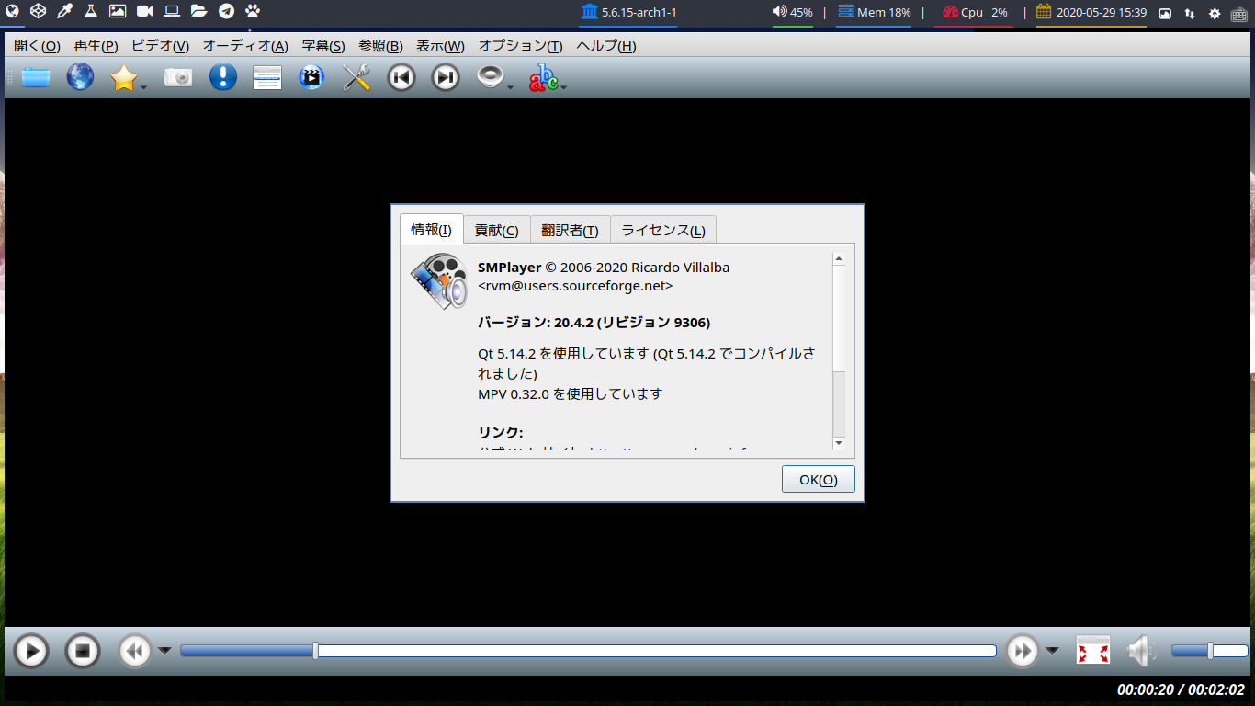Switch to the ライセンス(L) tab
This screenshot has height=706, width=1255.
pos(663,231)
